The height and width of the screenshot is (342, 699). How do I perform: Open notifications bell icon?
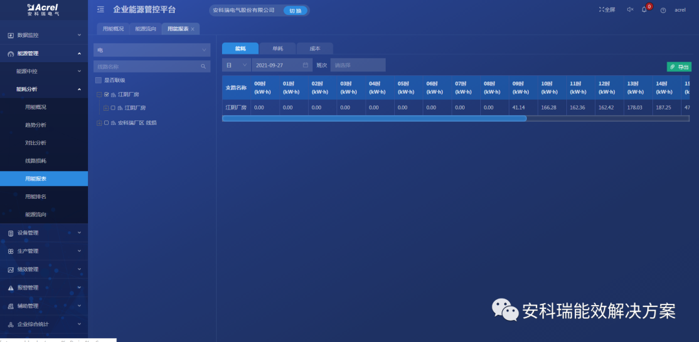click(644, 9)
